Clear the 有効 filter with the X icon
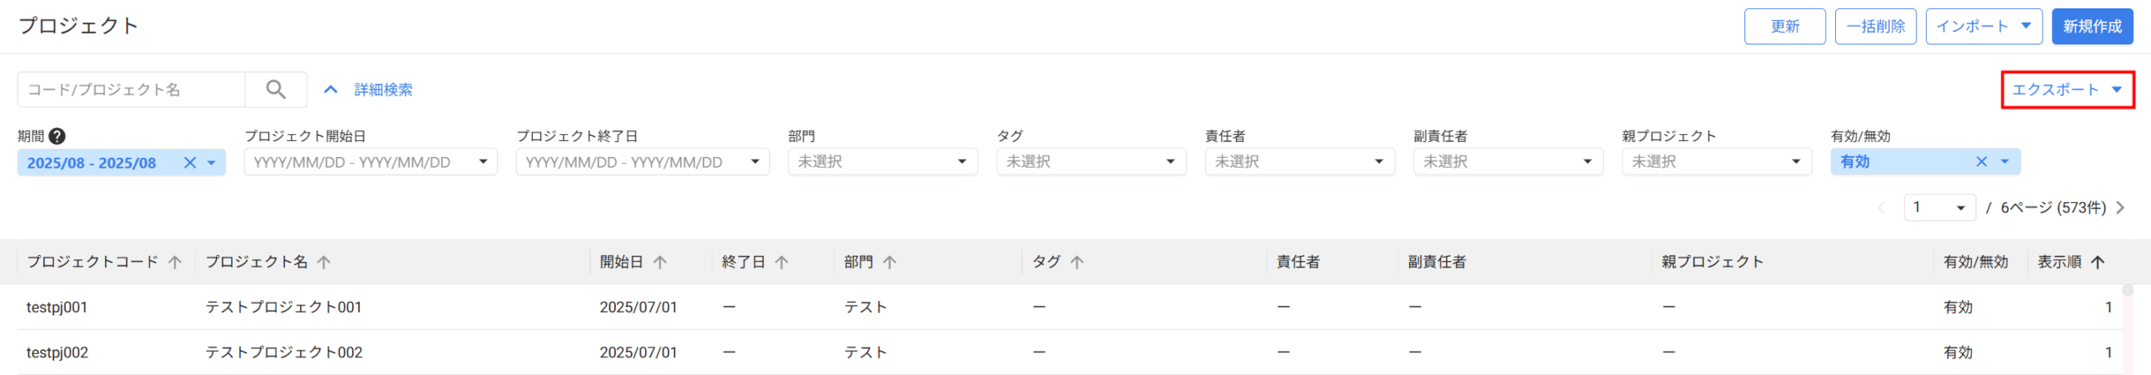The width and height of the screenshot is (2151, 375). [1981, 162]
